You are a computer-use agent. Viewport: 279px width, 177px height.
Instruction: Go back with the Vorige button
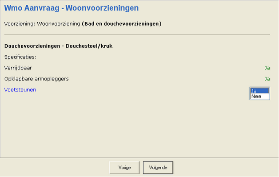point(124,168)
